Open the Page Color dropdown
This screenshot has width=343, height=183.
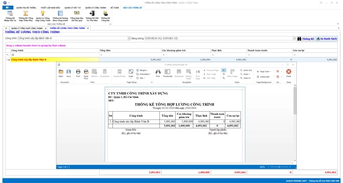tap(264, 71)
